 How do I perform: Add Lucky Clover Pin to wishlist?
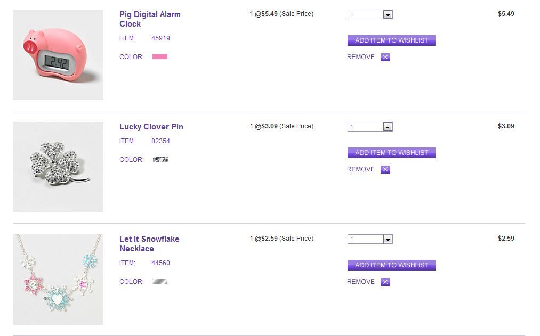(x=391, y=153)
